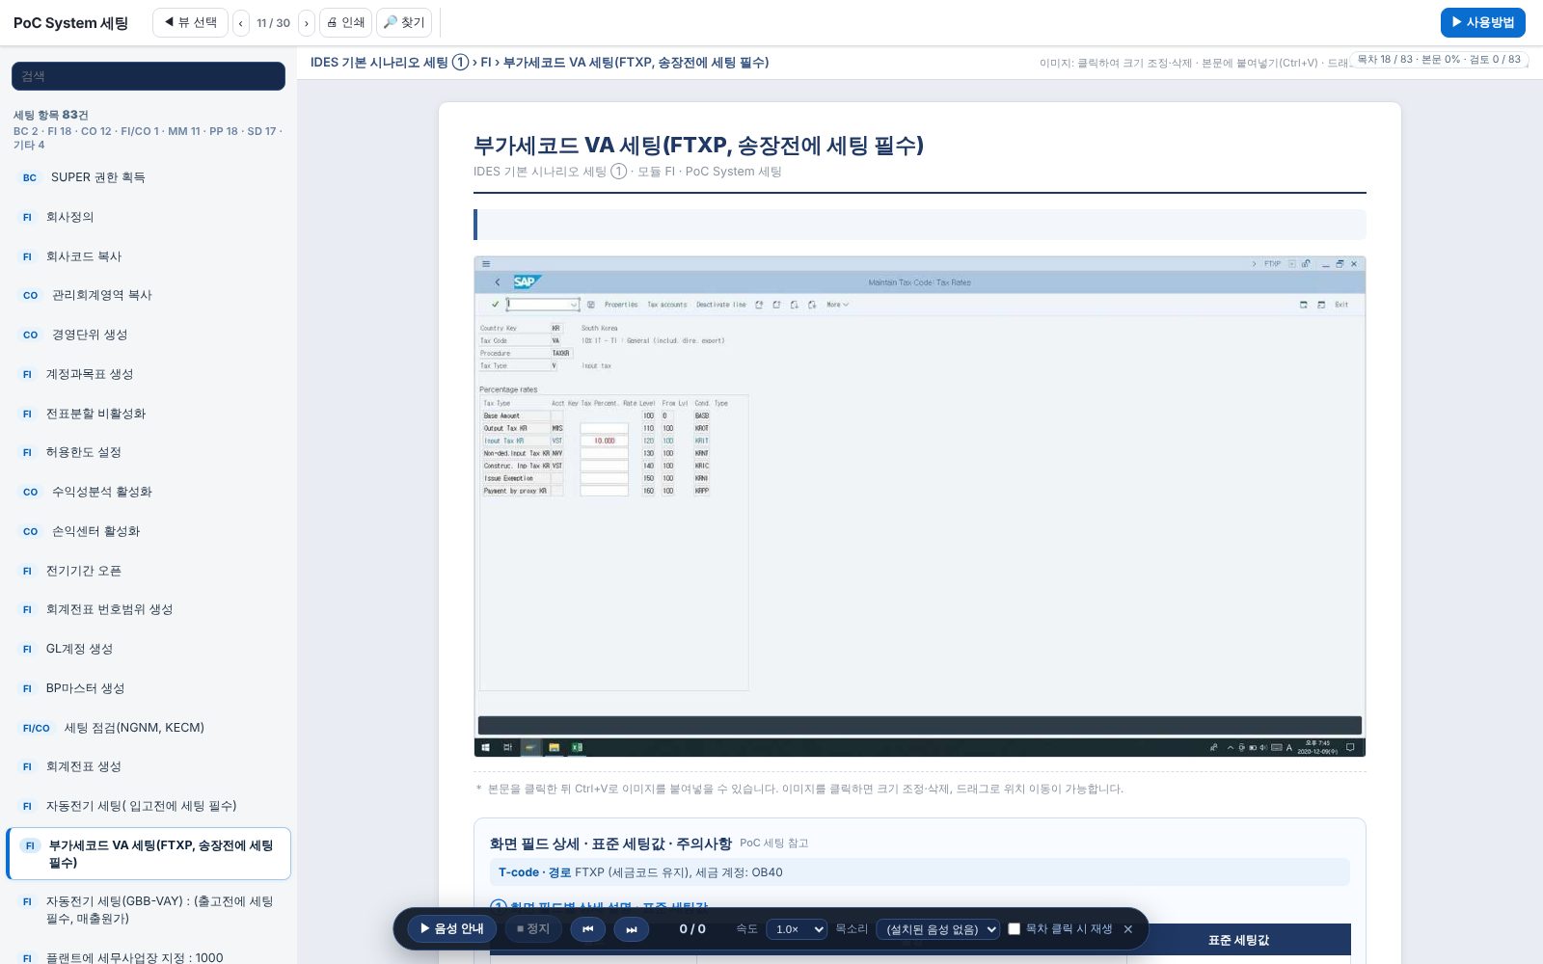Open 경영단위 생성 entry

coord(149,335)
